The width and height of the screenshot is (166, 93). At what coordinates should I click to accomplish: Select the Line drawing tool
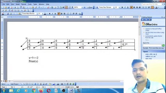point(21,84)
